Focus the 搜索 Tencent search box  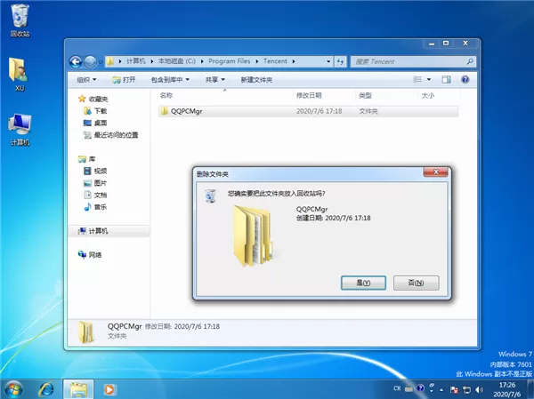(x=409, y=61)
